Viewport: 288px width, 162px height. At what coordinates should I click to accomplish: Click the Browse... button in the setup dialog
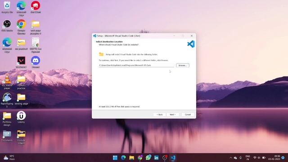[183, 65]
